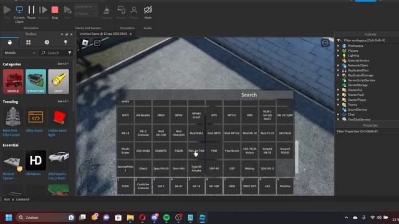399x224 pixels.
Task: Open the Toolbox Marketplace tab
Action: pyautogui.click(x=10, y=42)
